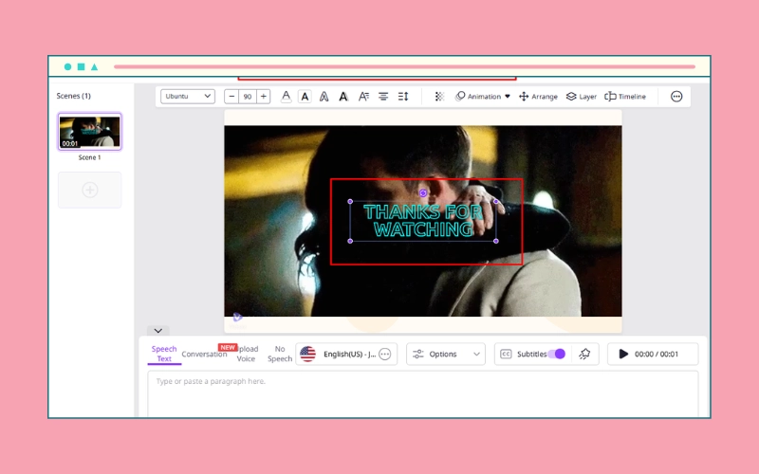
Task: Open the Layer panel
Action: tap(582, 97)
